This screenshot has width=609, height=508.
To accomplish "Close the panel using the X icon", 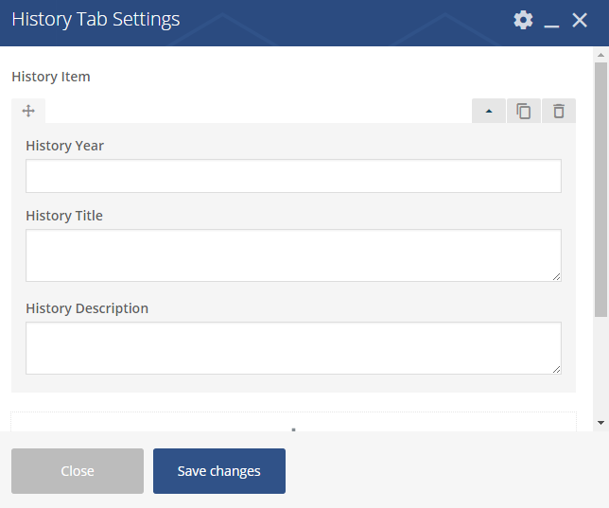I will click(581, 20).
